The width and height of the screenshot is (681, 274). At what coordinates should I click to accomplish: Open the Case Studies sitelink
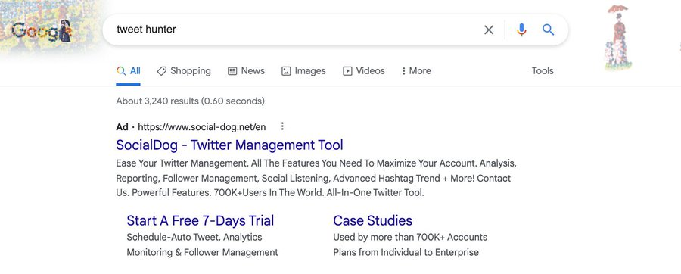point(372,220)
